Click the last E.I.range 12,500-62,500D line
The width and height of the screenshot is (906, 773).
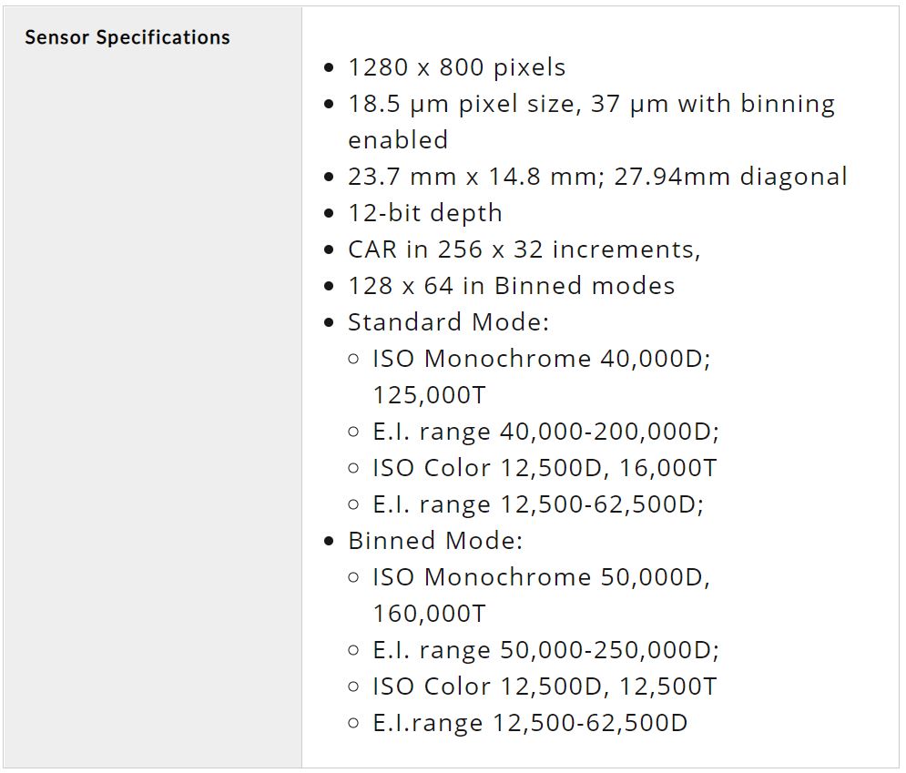click(531, 723)
